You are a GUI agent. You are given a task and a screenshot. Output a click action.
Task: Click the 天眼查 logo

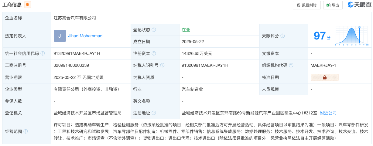click(x=360, y=5)
